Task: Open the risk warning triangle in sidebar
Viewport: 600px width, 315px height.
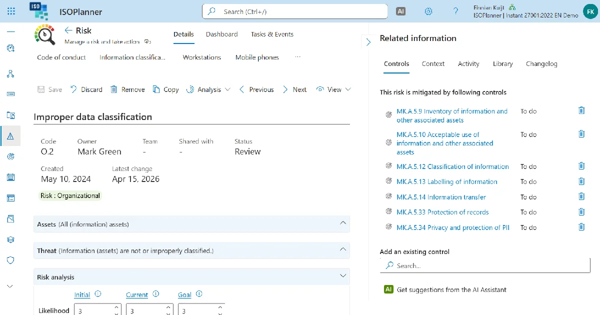Action: click(11, 136)
